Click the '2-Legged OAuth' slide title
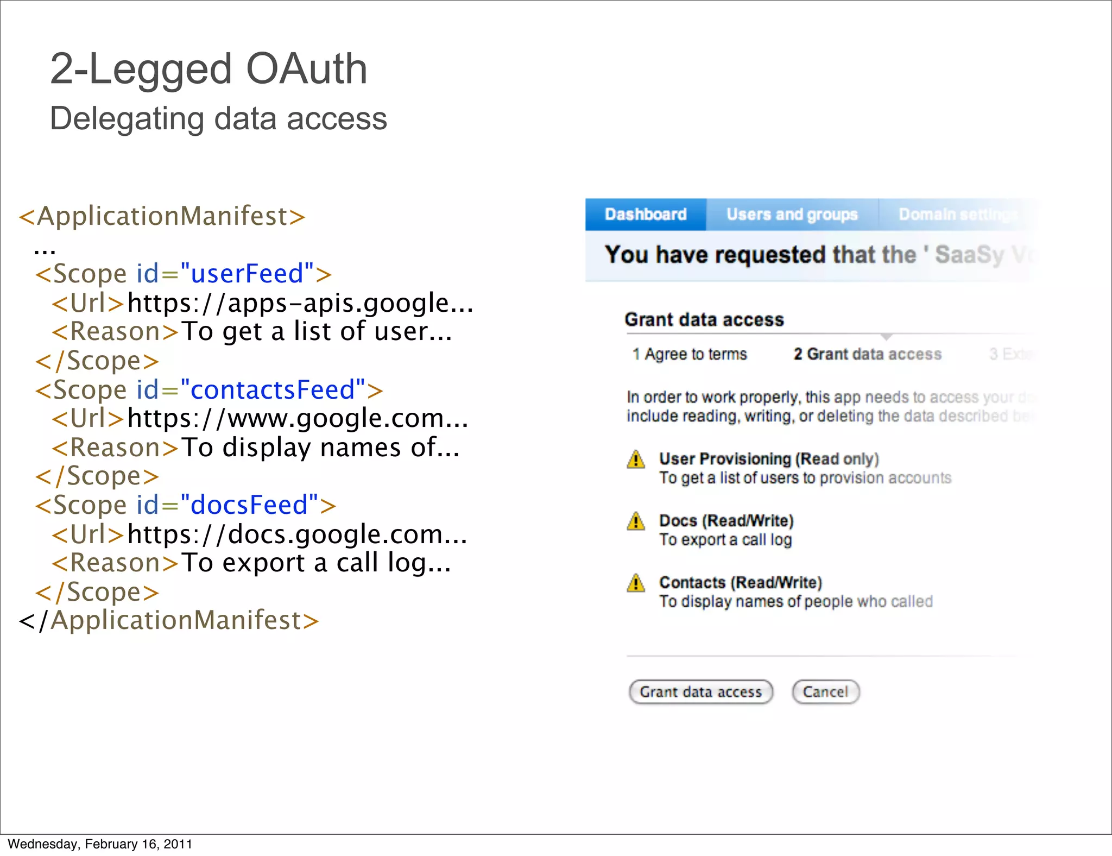Image resolution: width=1112 pixels, height=856 pixels. tap(208, 69)
